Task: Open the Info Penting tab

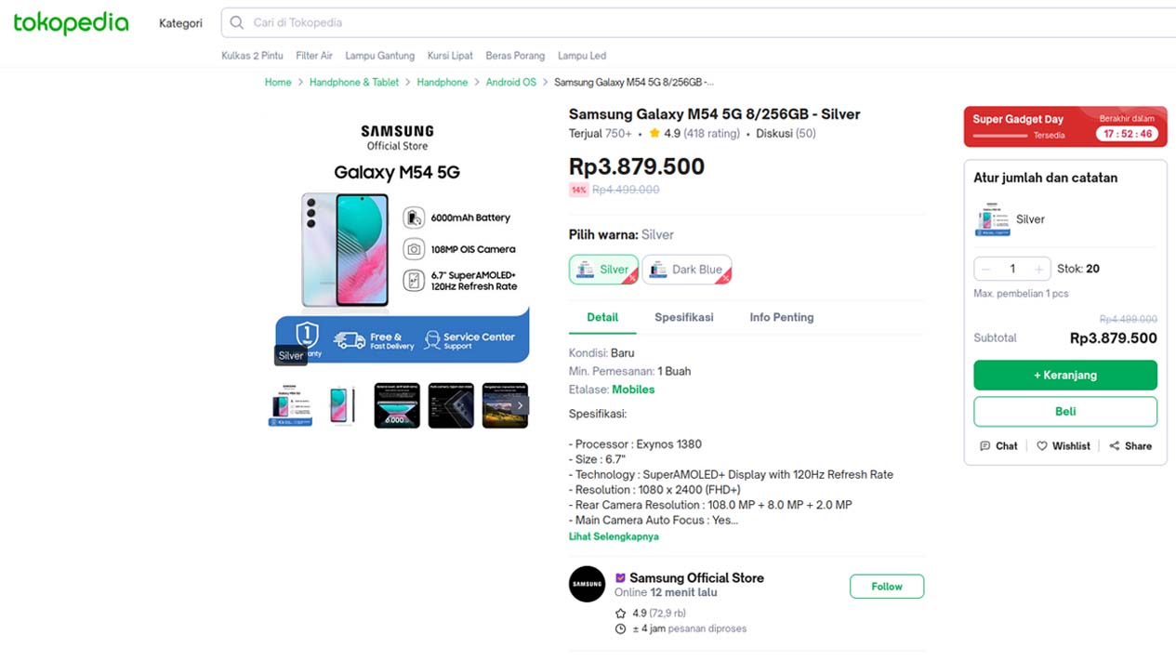Action: 781,317
